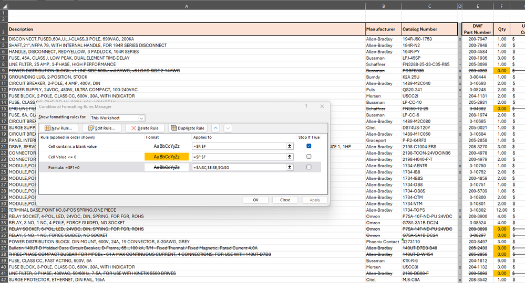Confirm the rules dialog with OK
The image size is (525, 283).
(255, 200)
